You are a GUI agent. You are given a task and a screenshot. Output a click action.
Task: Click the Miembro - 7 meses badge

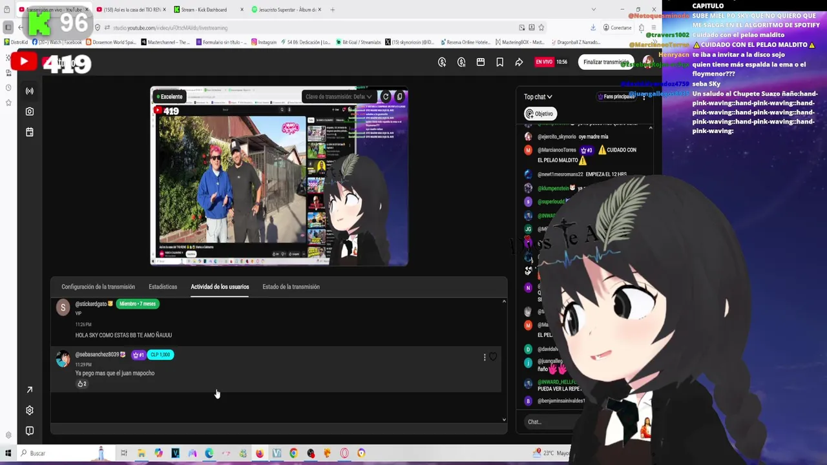[x=137, y=304]
